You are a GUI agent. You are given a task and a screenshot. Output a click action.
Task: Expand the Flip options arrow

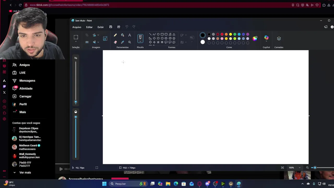98,42
